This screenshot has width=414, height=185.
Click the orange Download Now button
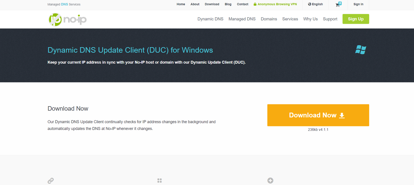318,115
